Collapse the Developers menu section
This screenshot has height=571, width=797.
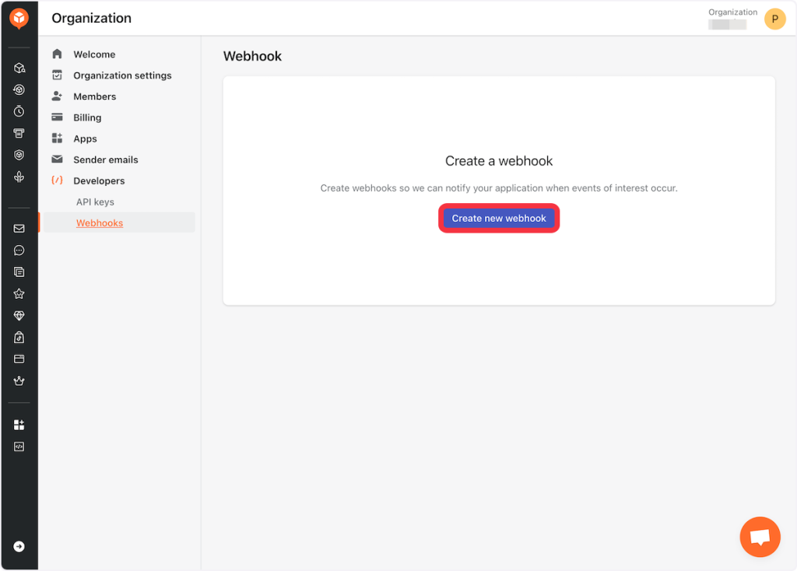pyautogui.click(x=99, y=180)
